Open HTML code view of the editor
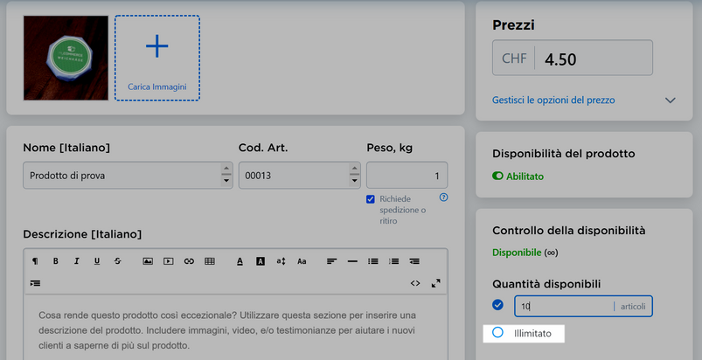Viewport: 702px width, 360px height. point(415,283)
